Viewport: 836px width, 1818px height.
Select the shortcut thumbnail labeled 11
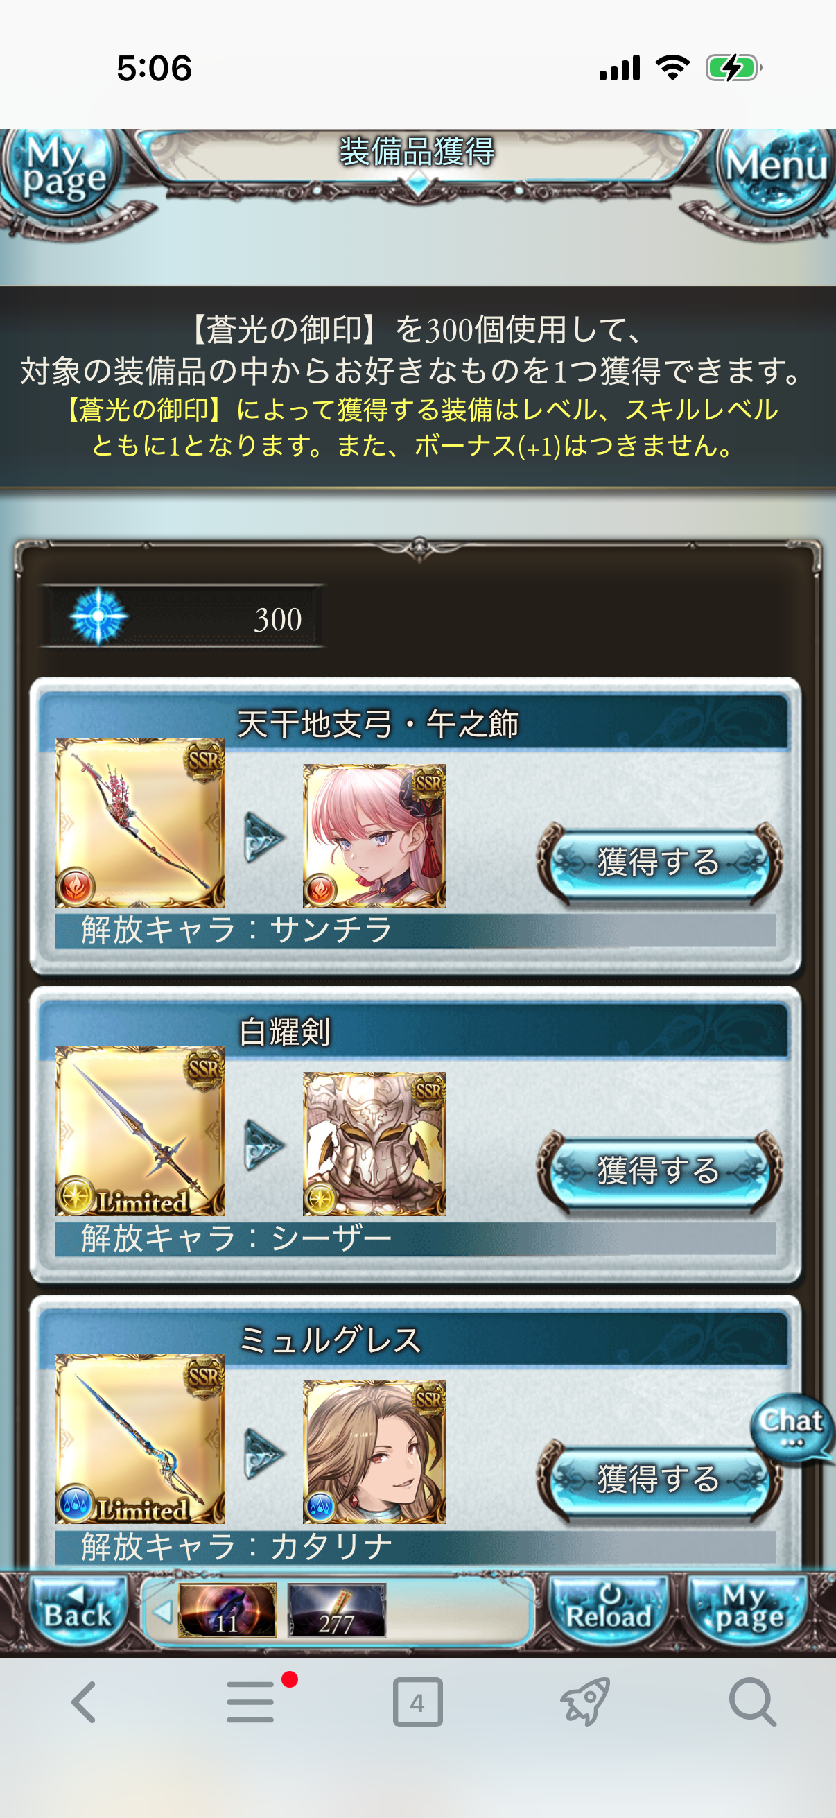tap(227, 1611)
